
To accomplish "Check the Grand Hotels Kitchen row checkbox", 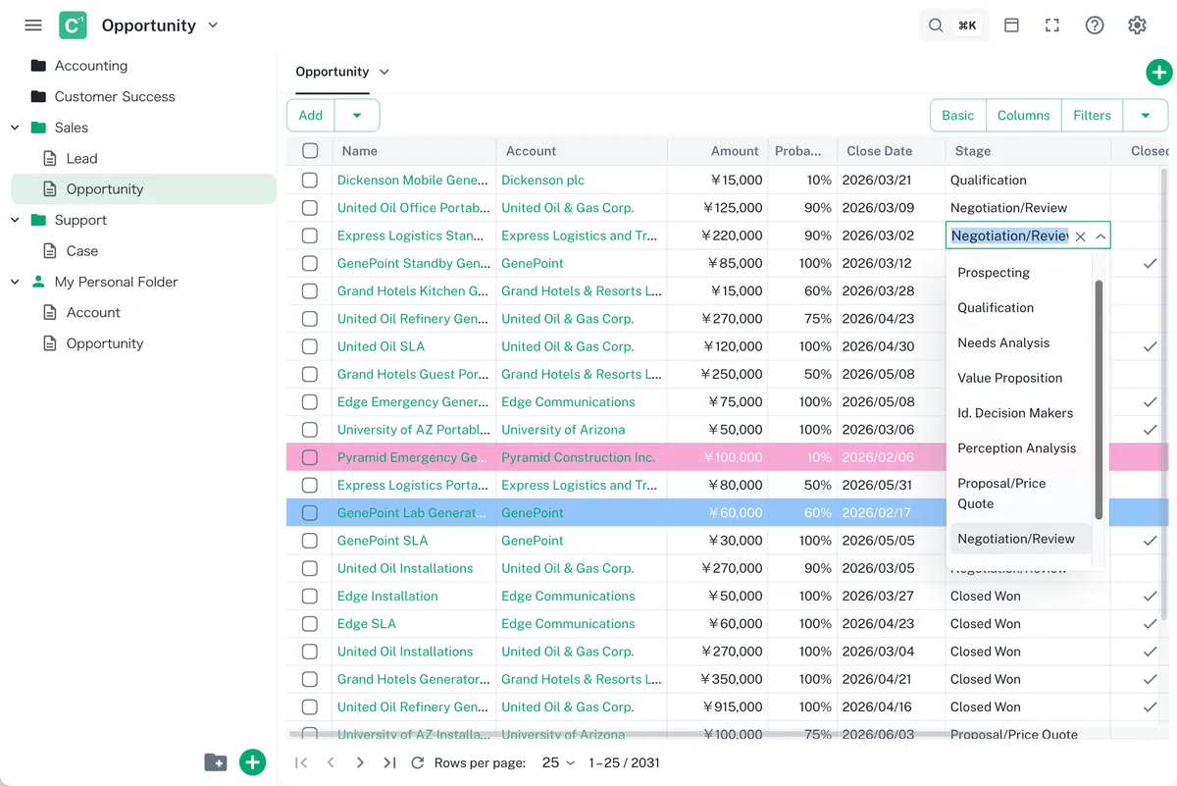I will tap(310, 291).
